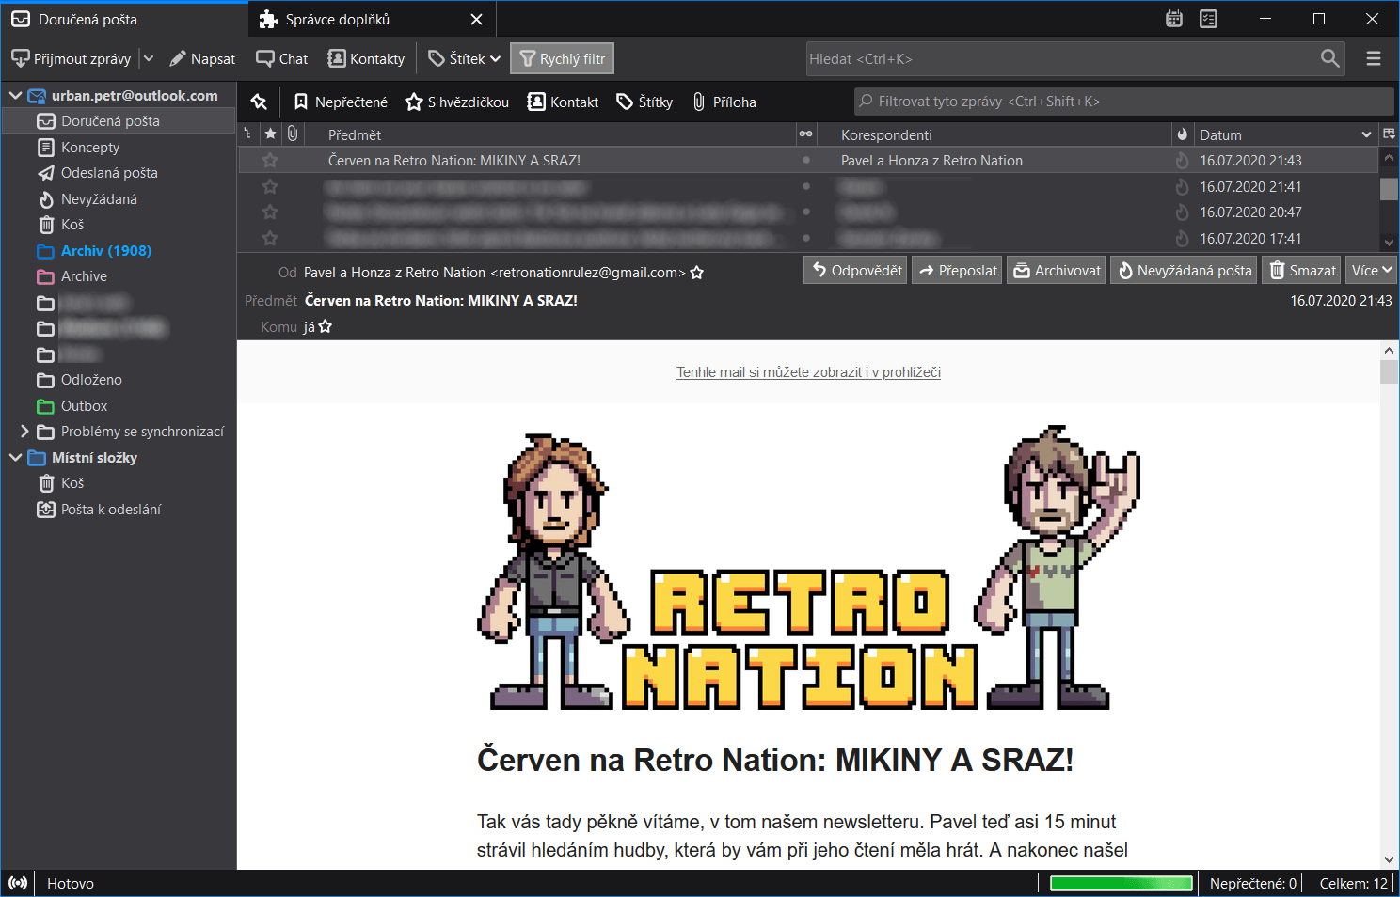This screenshot has width=1400, height=897.
Task: Close the Správce doplňků tab
Action: coord(476,19)
